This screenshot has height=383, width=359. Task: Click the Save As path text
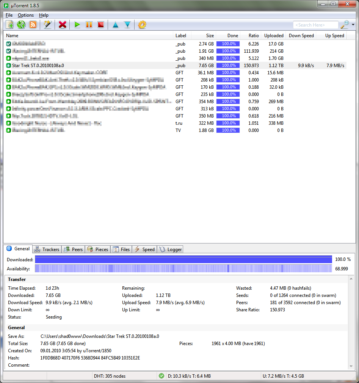(100, 336)
